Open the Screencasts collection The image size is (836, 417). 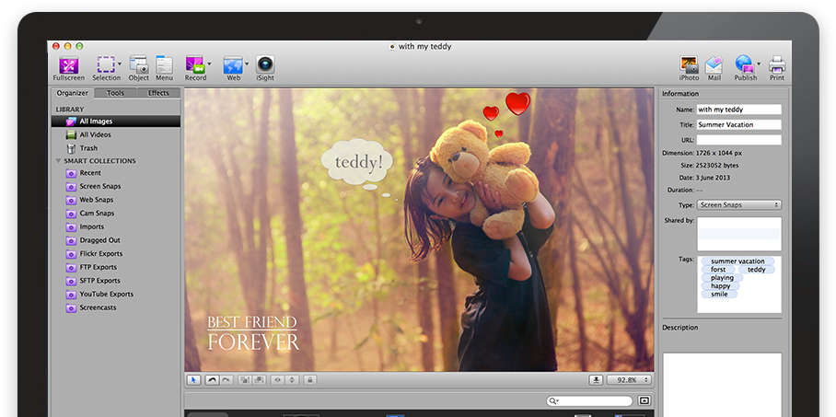116,307
